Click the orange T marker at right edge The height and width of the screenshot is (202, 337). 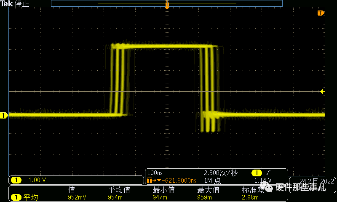click(321, 13)
